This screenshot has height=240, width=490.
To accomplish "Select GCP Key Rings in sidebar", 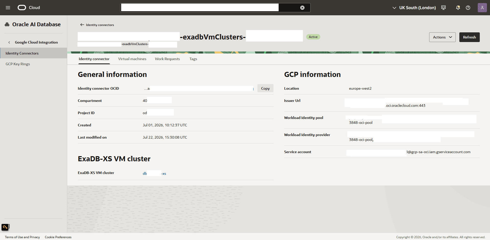I will pos(33,64).
